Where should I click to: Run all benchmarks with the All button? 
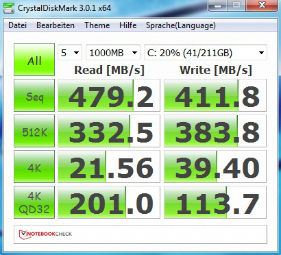tap(34, 60)
